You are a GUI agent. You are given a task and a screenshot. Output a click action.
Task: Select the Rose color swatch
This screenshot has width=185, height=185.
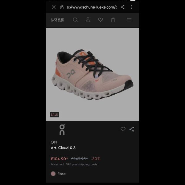pyautogui.click(x=53, y=174)
